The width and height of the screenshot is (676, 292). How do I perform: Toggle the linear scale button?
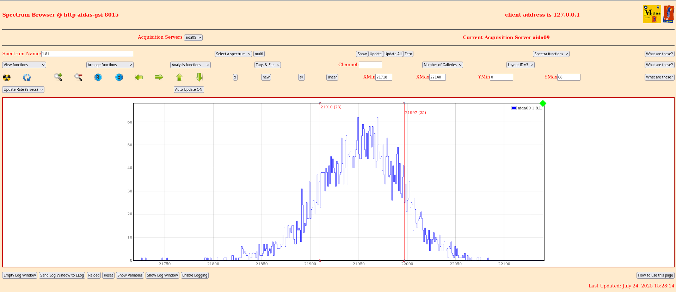[332, 77]
